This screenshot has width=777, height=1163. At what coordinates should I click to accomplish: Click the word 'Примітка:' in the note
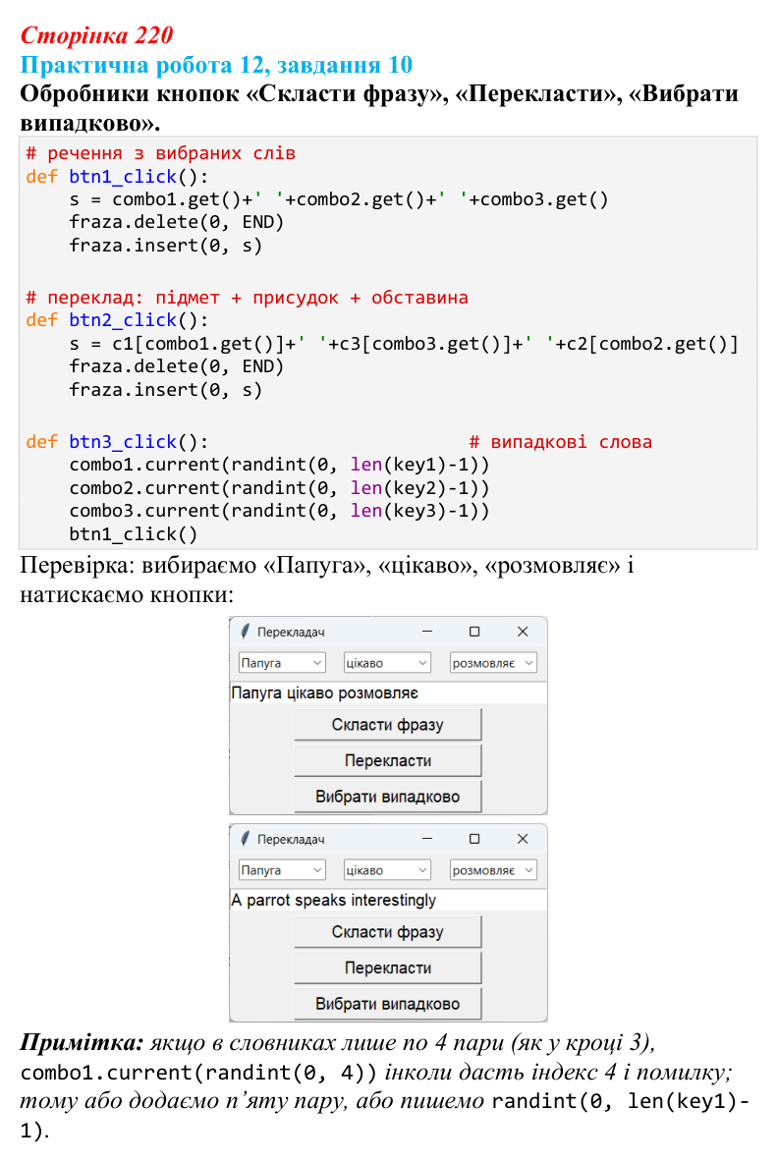click(82, 1042)
